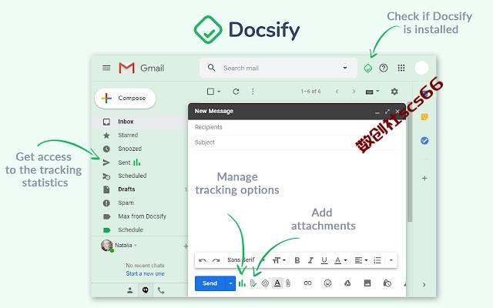Viewport: 493px width, 308px height.
Task: Open the Gmail main menu hamburger icon
Action: 106,68
